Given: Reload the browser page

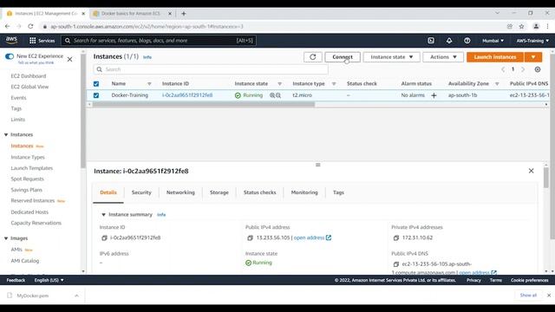Looking at the screenshot, I should [30, 26].
